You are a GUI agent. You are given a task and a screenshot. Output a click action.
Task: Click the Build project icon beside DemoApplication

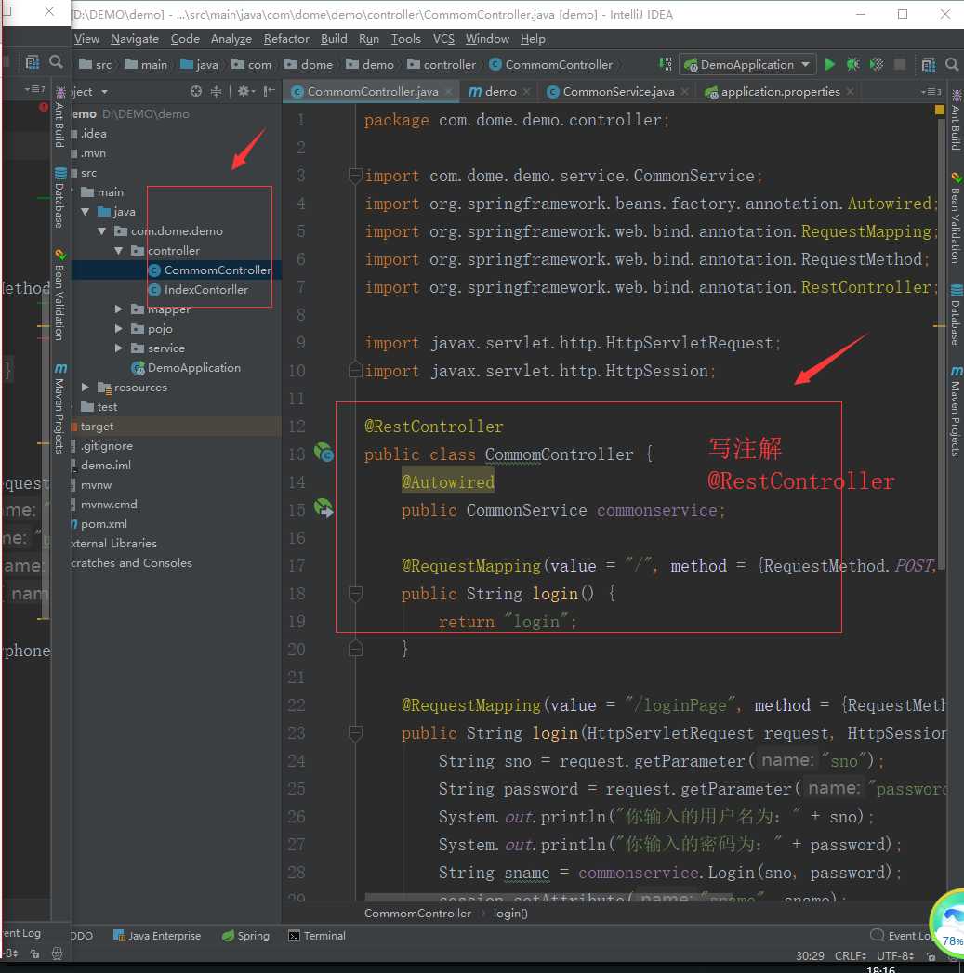pos(666,64)
